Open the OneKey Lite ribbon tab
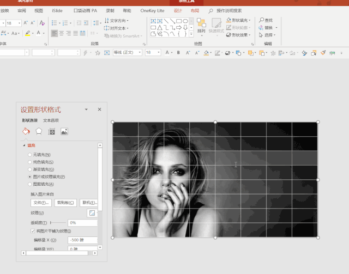Viewport: 349px width, 274px height. pos(152,10)
